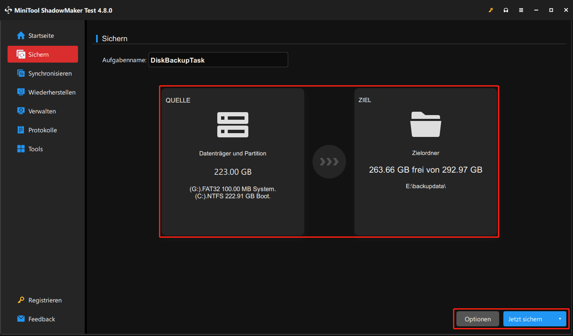Click the yellow key license icon
Screen dimensions: 573x336
[x=491, y=10]
